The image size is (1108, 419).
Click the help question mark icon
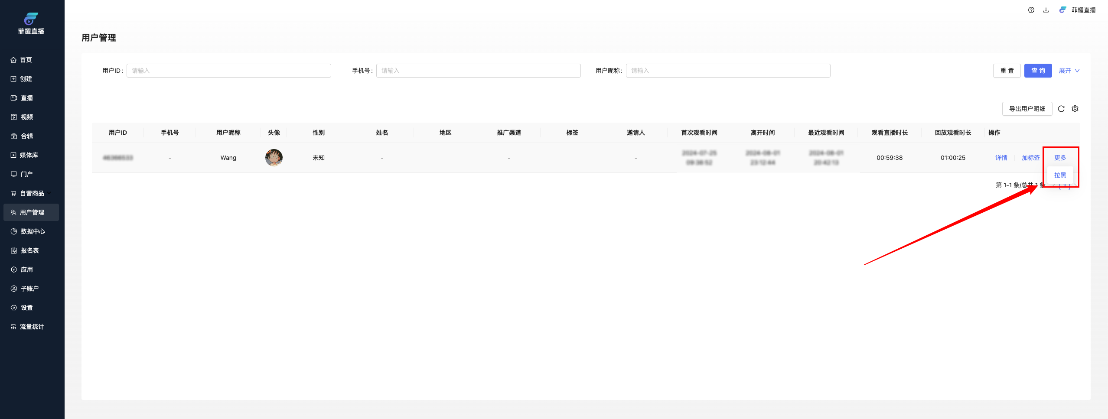point(1031,10)
